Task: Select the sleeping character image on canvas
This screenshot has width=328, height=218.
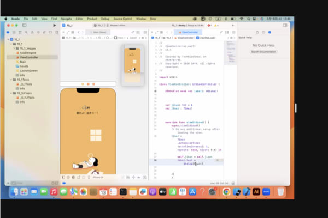Action: pyautogui.click(x=86, y=162)
